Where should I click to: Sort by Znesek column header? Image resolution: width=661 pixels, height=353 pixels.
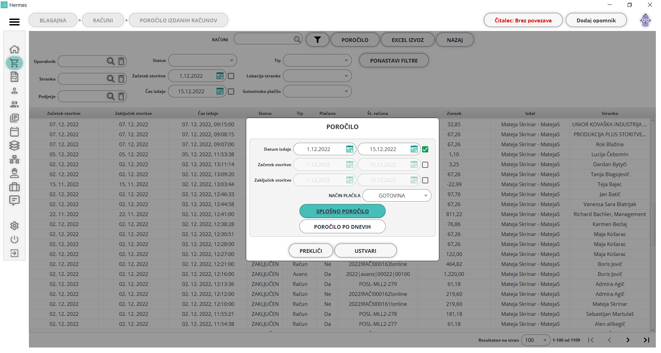(454, 113)
